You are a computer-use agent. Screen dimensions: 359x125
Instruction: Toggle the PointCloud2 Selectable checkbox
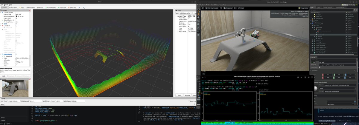point(16,60)
